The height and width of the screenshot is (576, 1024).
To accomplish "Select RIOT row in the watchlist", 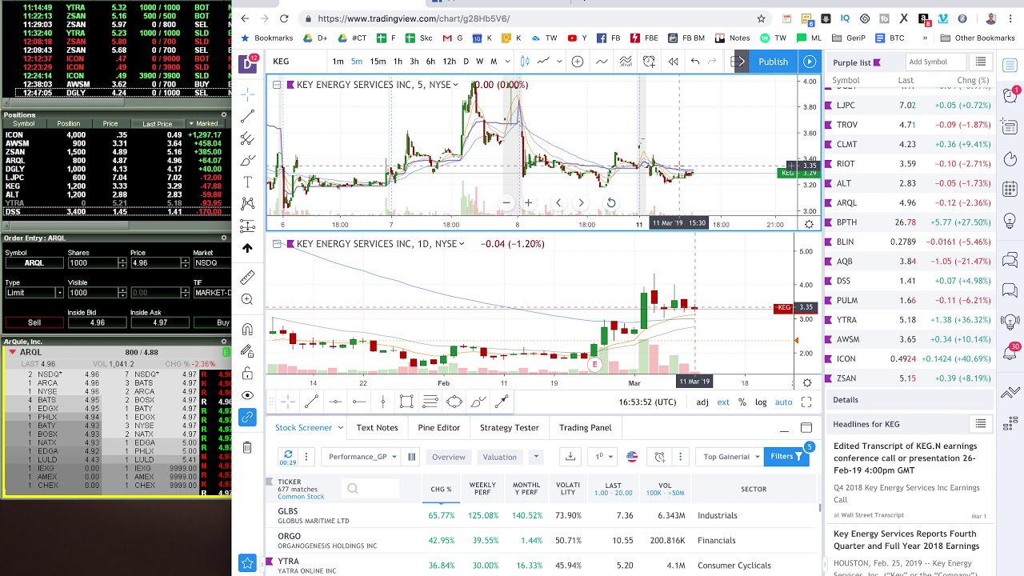I will tap(910, 164).
